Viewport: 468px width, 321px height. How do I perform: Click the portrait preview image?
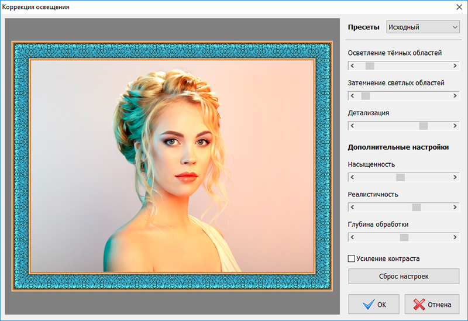click(172, 166)
